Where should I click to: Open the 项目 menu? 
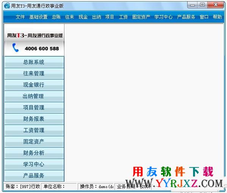(x=110, y=17)
